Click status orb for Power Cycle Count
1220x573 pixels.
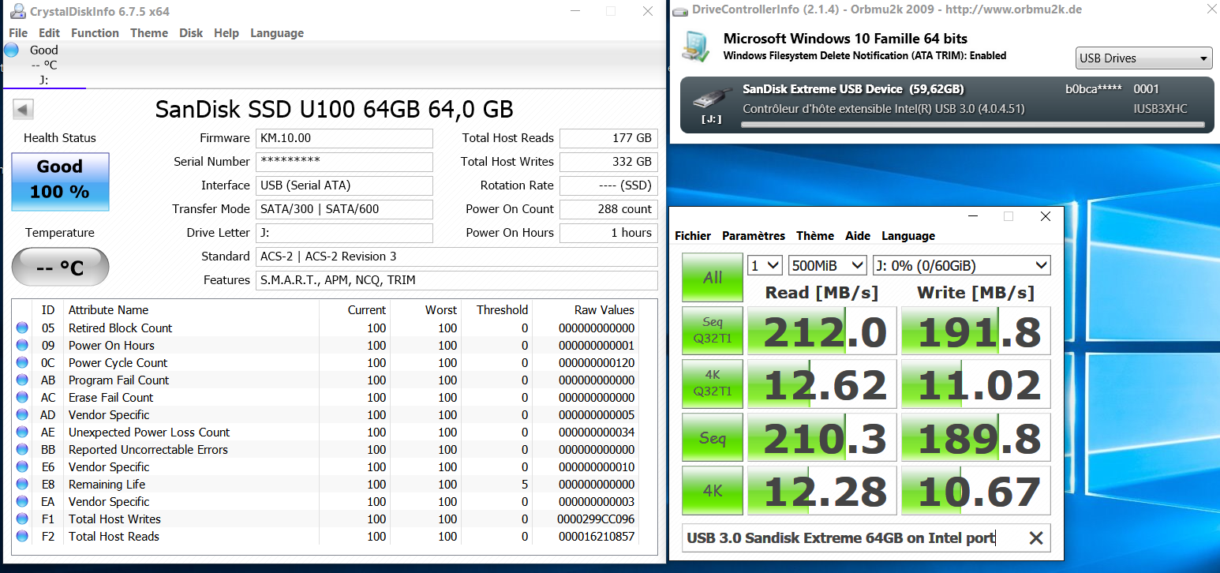pyautogui.click(x=22, y=362)
